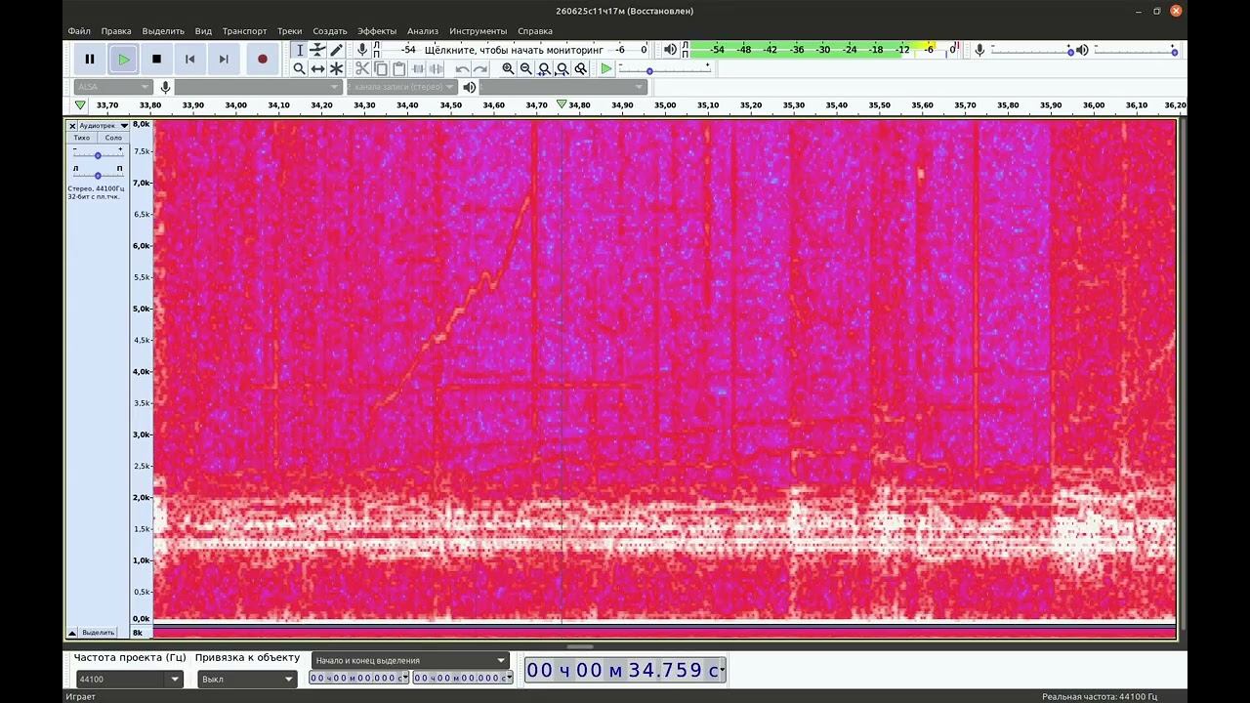Pause playback with the Pause button

[90, 59]
